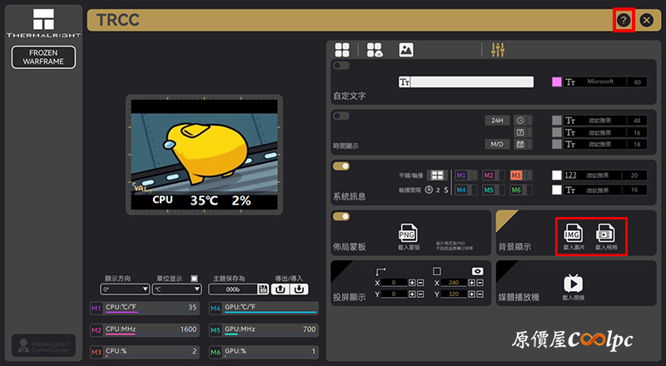Open the first four-square grid tab
The width and height of the screenshot is (666, 366).
point(342,50)
